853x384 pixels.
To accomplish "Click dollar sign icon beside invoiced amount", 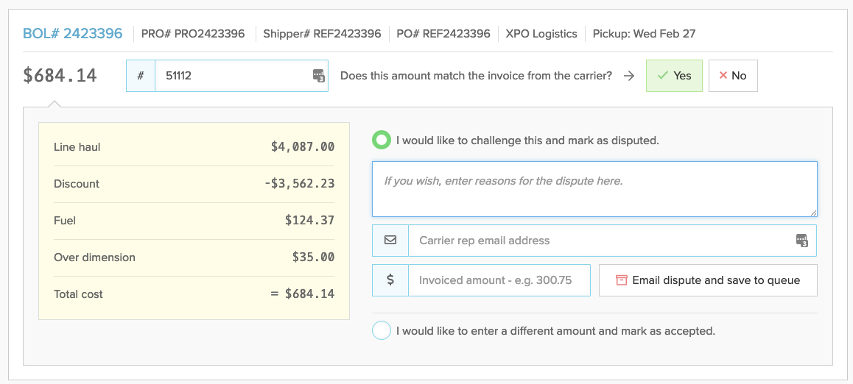I will point(390,280).
